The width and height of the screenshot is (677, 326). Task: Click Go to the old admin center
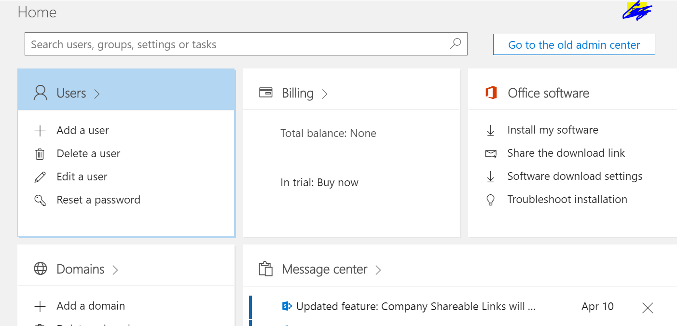point(574,44)
